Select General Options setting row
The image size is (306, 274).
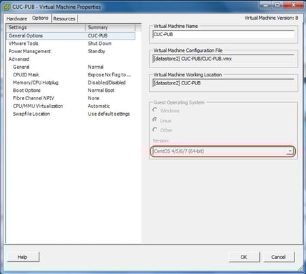pos(71,35)
